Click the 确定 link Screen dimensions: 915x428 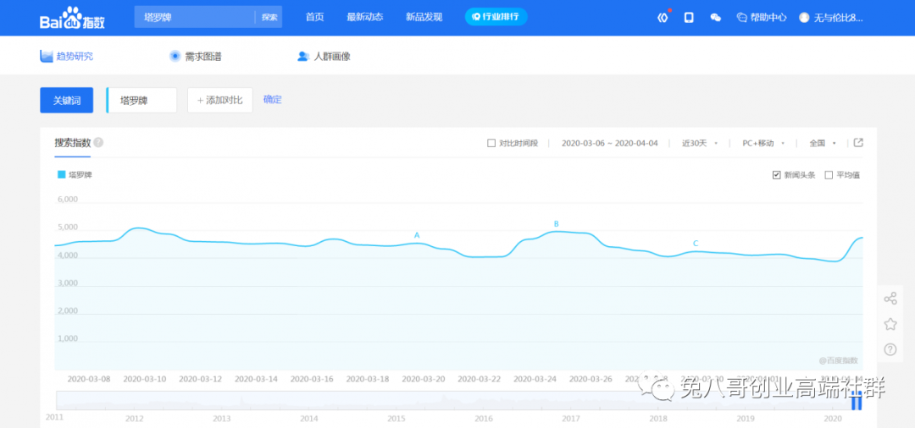point(272,99)
